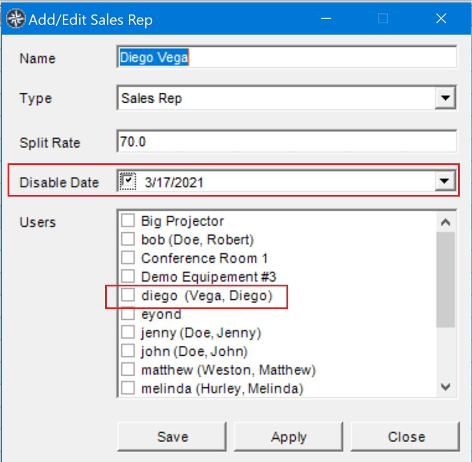The width and height of the screenshot is (472, 462).
Task: Select the Conference Room 1 label text
Action: point(204,258)
